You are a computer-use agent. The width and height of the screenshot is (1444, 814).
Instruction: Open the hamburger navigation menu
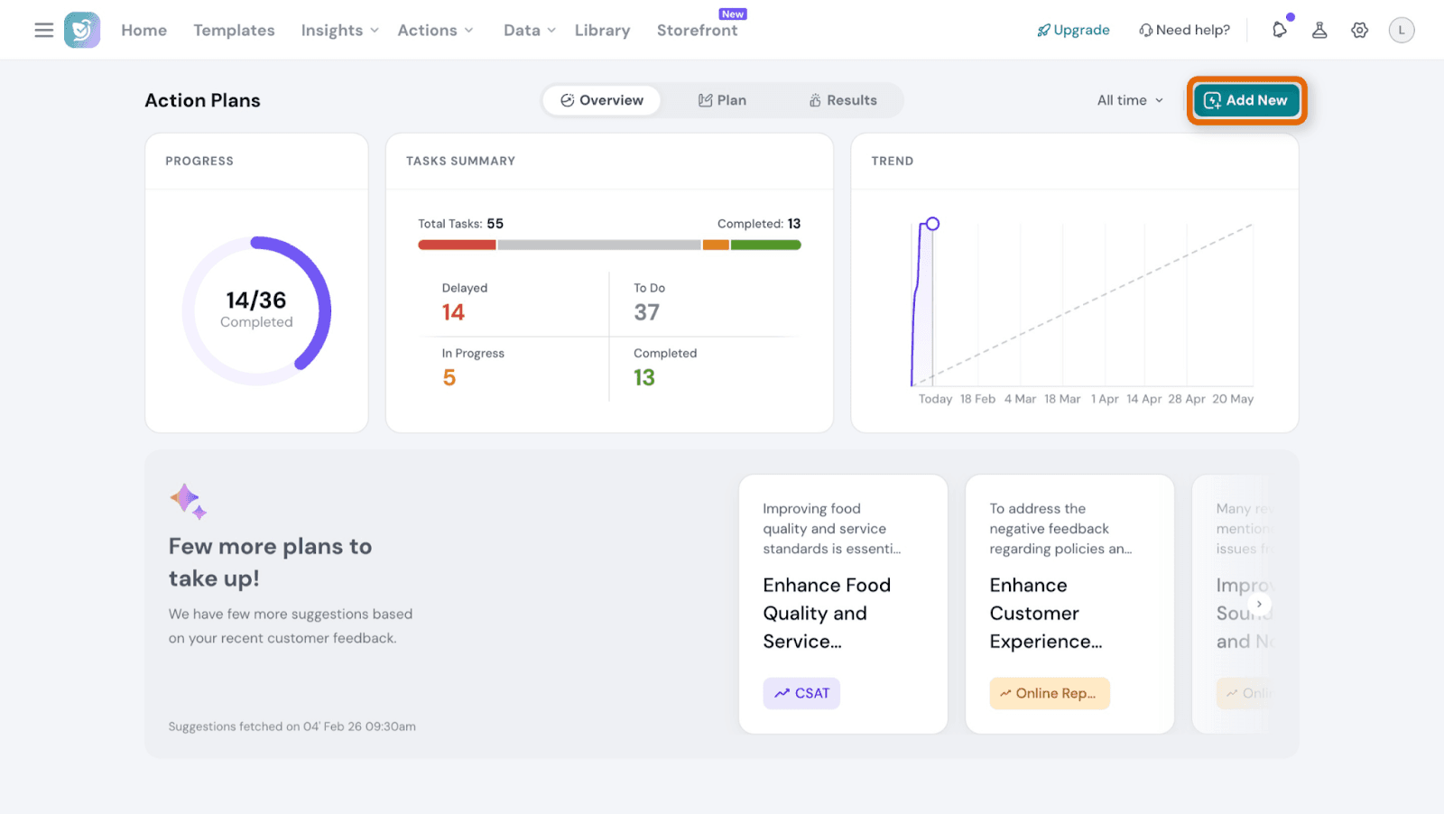[x=43, y=30]
